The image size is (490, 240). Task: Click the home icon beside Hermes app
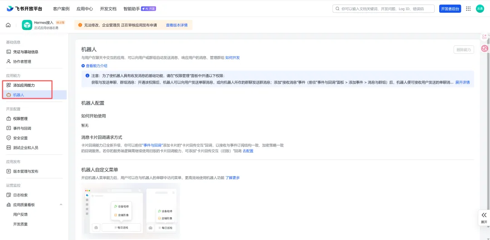8,25
